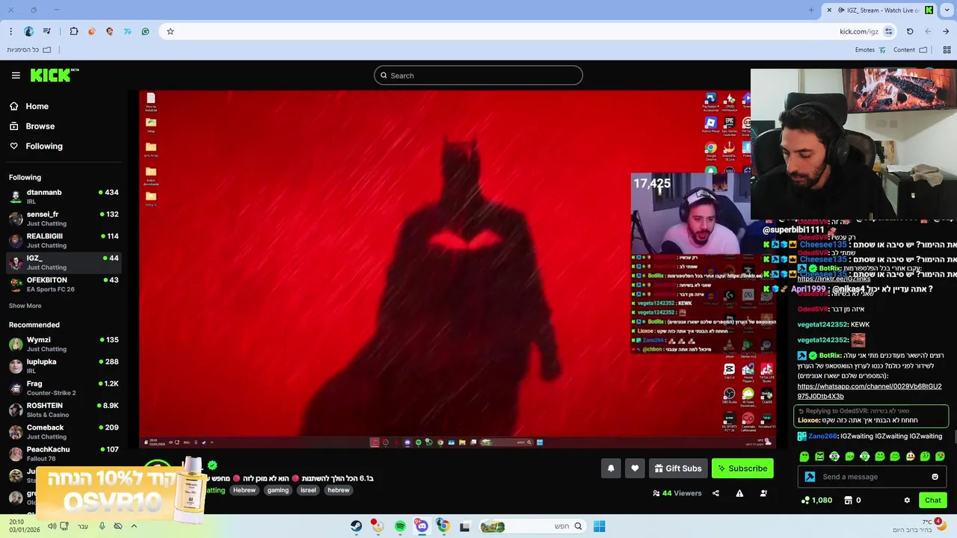
Task: Reload the page
Action: (x=910, y=31)
